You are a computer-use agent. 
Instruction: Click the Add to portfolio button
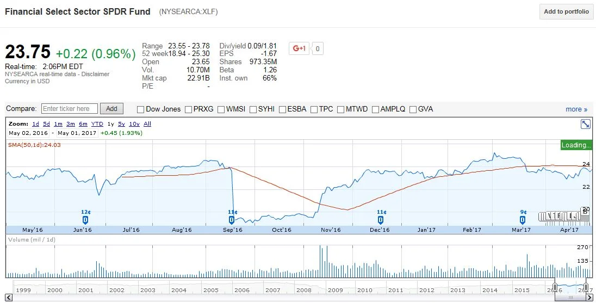(x=566, y=12)
